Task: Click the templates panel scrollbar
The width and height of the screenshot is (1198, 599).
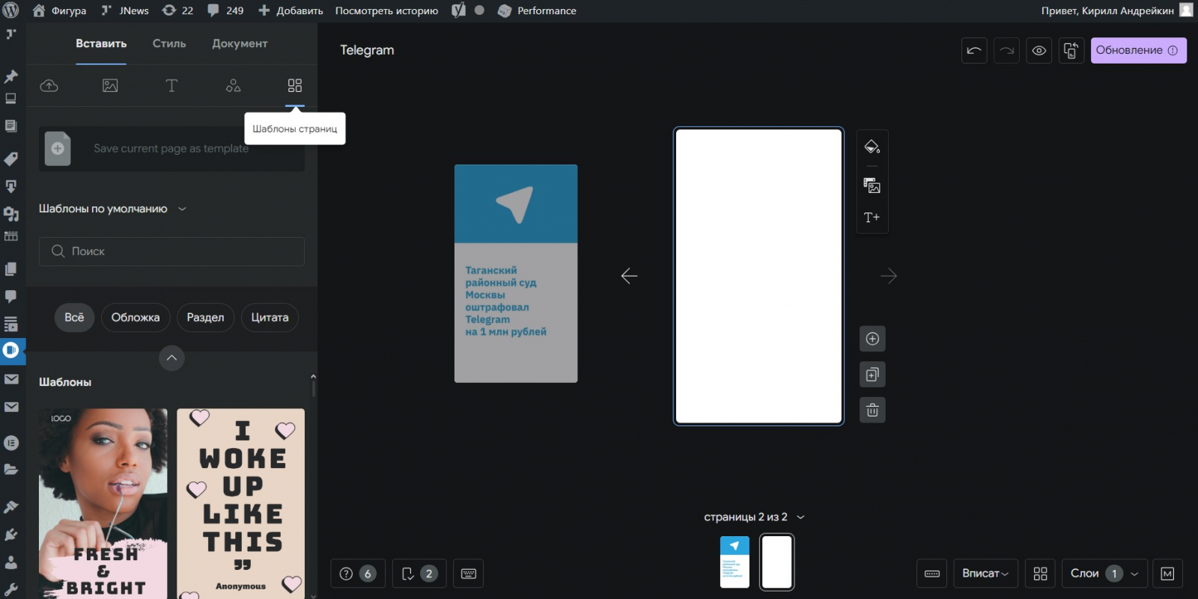Action: [313, 387]
